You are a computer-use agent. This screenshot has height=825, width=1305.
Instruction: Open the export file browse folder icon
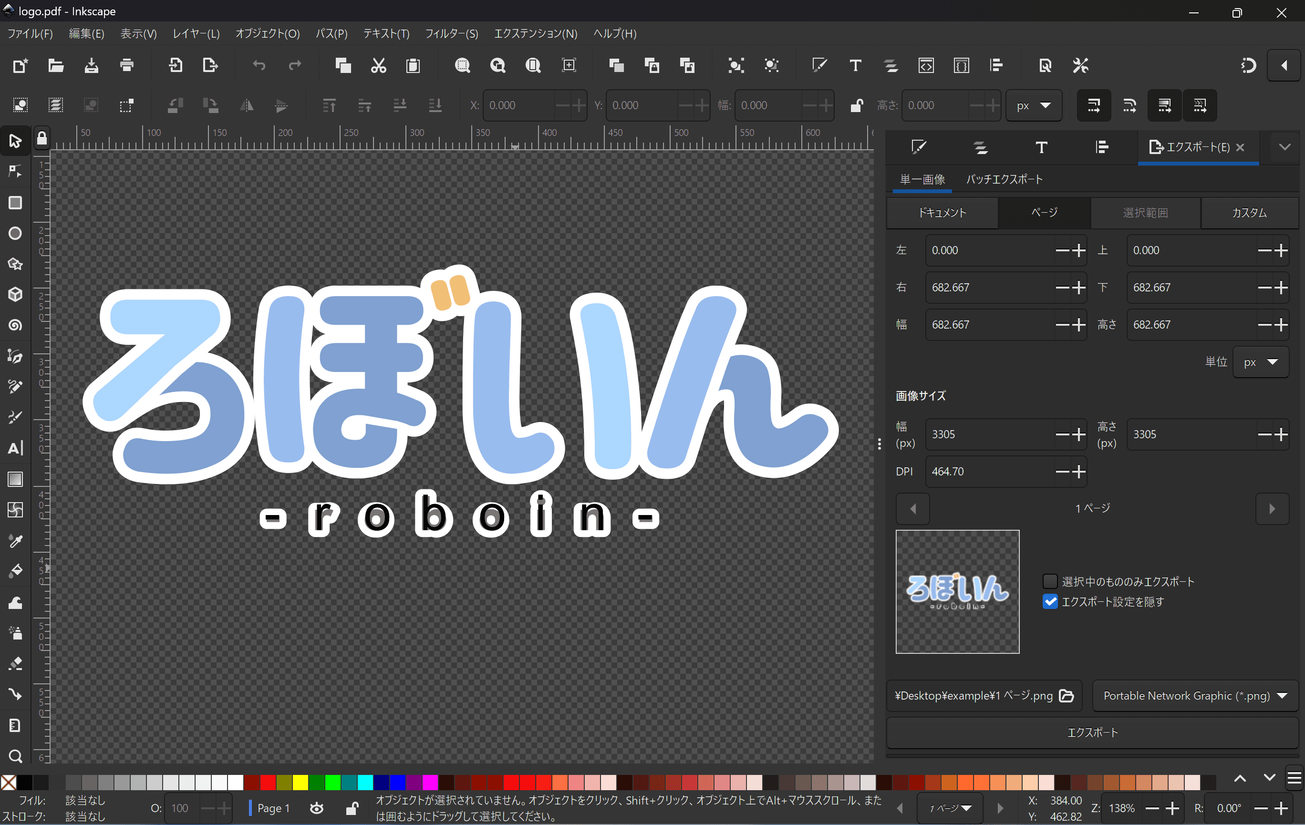[x=1067, y=696]
